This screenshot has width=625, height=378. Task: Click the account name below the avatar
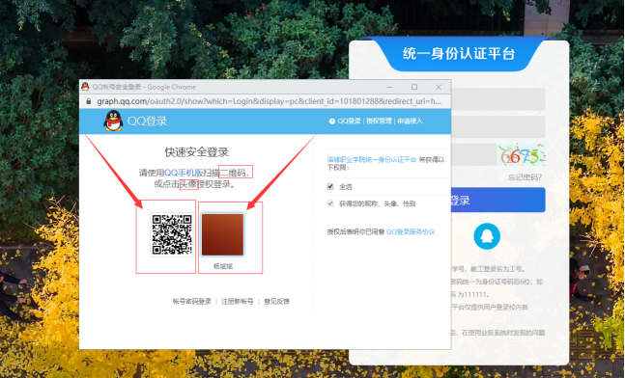pos(223,266)
